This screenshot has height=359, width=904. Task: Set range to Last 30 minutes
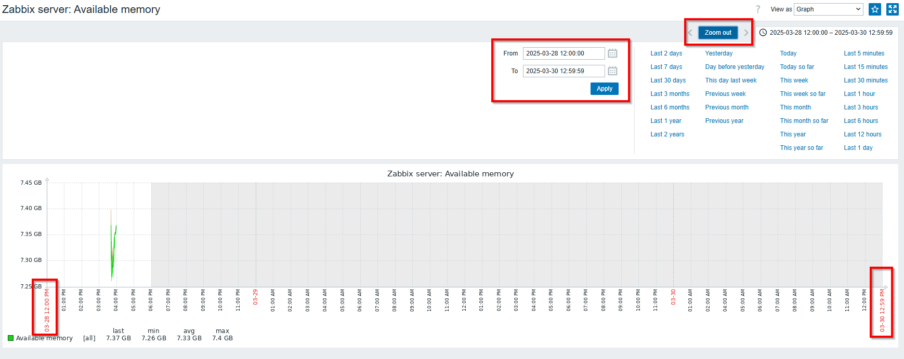866,80
